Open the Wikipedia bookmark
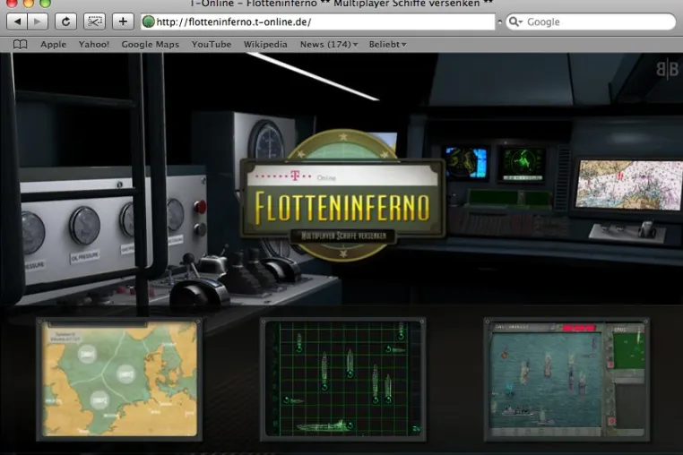The width and height of the screenshot is (683, 455). click(x=265, y=45)
